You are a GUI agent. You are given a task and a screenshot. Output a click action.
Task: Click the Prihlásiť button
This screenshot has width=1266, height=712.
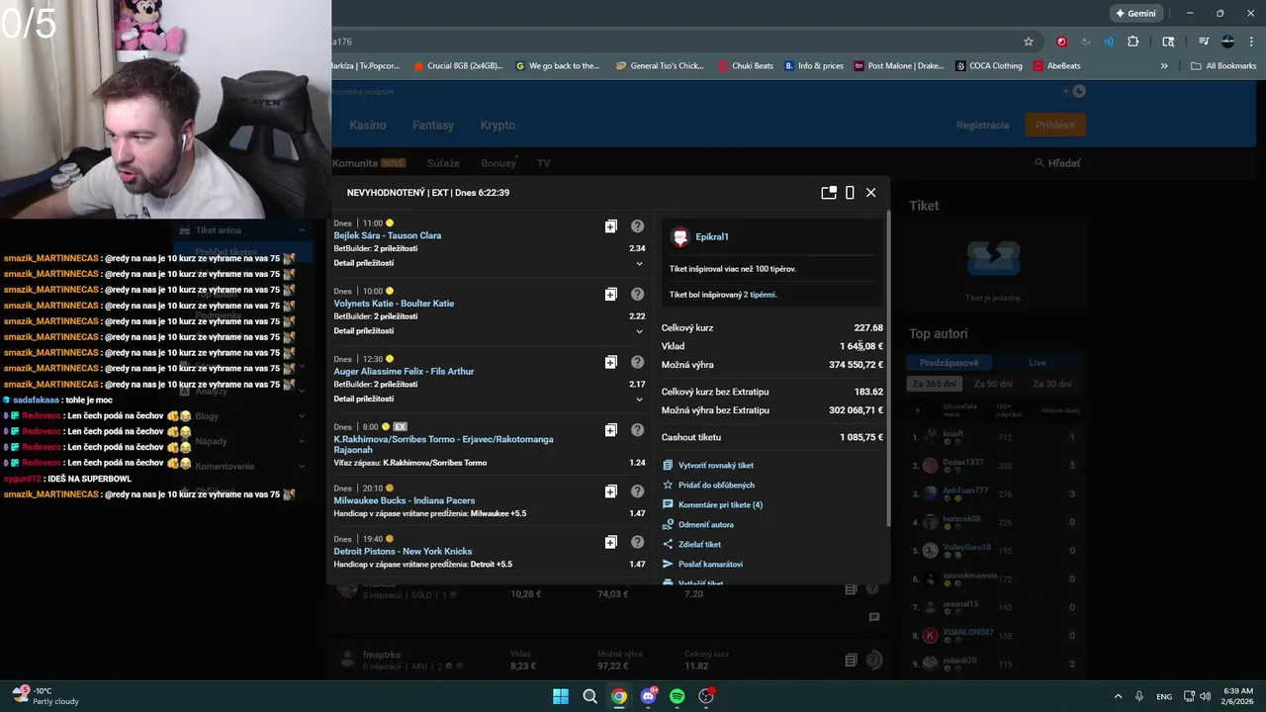pyautogui.click(x=1055, y=125)
